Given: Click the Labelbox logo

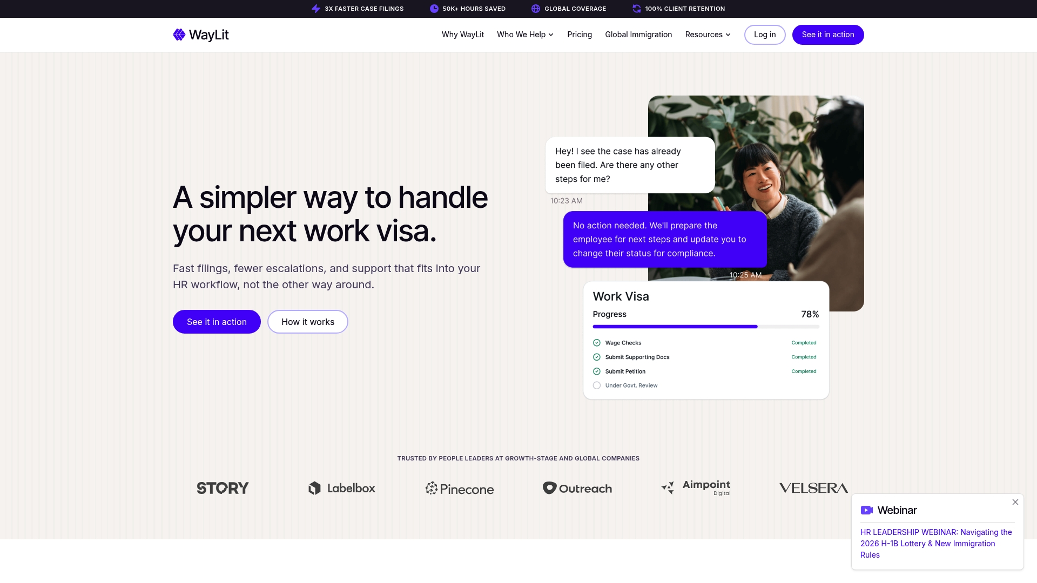Looking at the screenshot, I should [341, 488].
